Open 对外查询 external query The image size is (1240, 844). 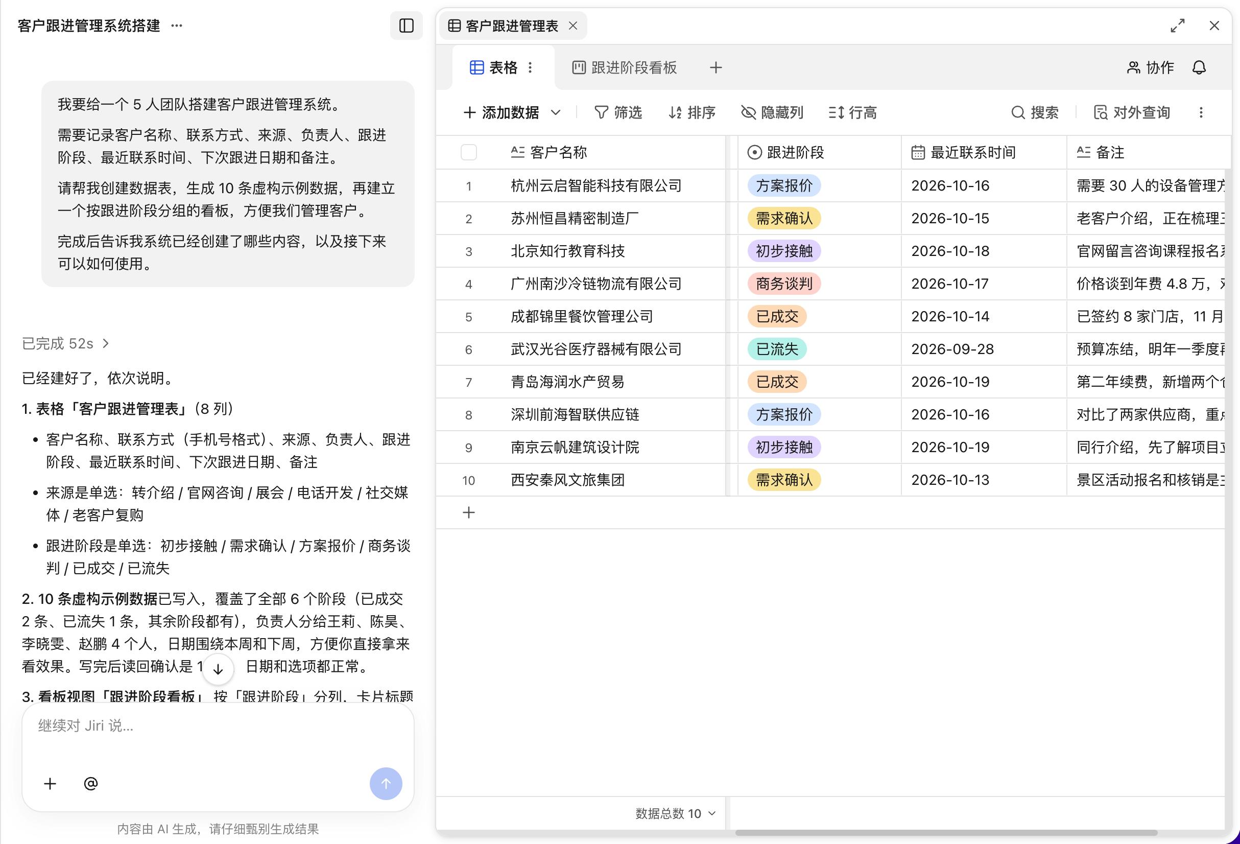pos(1132,112)
